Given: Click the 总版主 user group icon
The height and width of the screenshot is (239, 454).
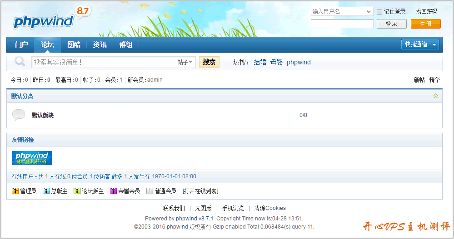Looking at the screenshot, I should pos(46,191).
